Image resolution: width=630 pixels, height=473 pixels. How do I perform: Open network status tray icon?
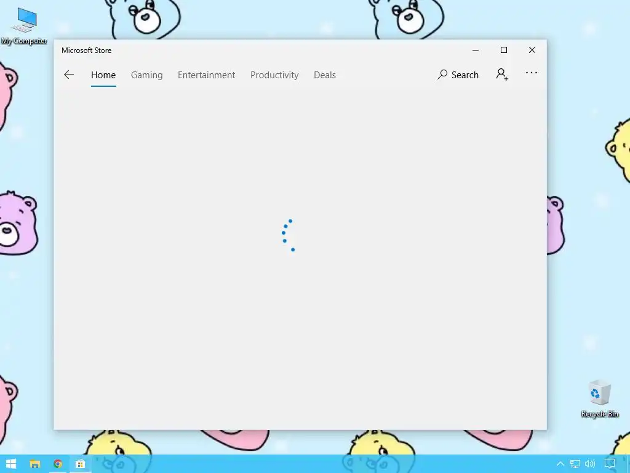[x=575, y=464]
